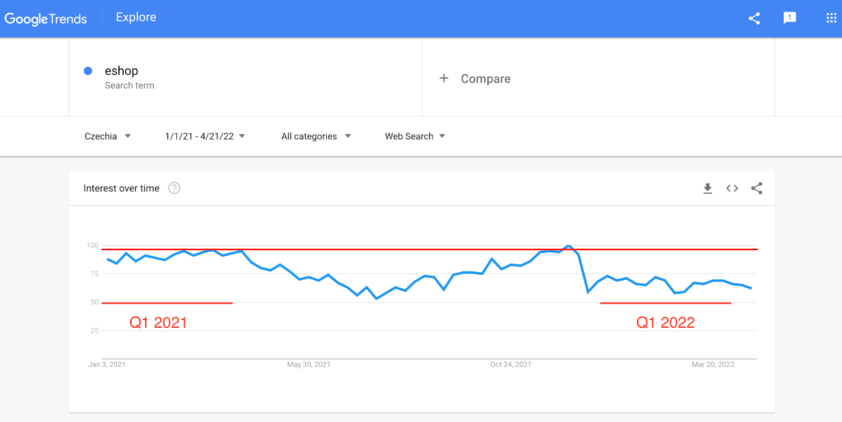Open the Interest over time help tooltip
The width and height of the screenshot is (842, 422).
pos(174,188)
